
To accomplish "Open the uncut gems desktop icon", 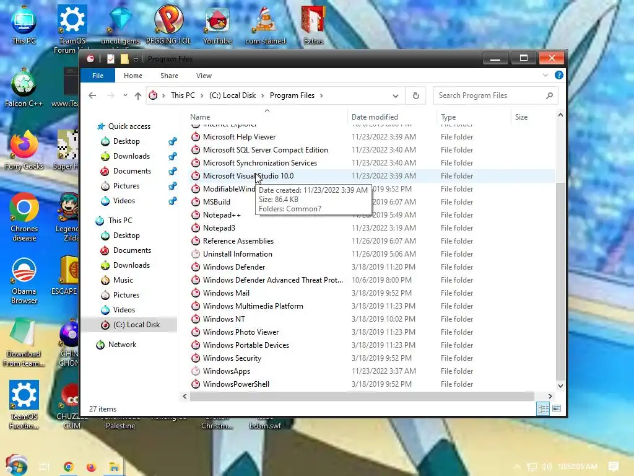I will point(120,24).
